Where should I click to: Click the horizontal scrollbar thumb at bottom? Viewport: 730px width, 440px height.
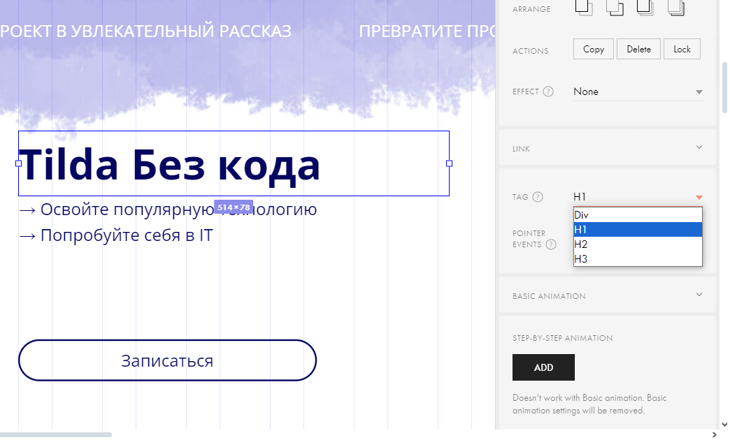point(56,435)
